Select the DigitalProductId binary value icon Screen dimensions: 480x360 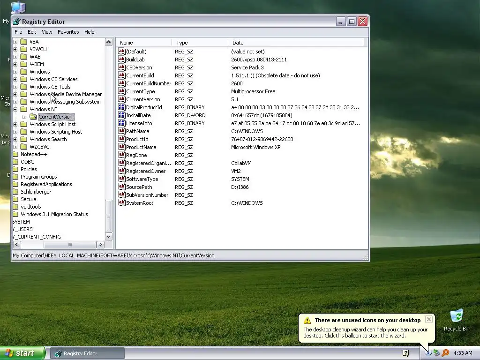pyautogui.click(x=122, y=107)
